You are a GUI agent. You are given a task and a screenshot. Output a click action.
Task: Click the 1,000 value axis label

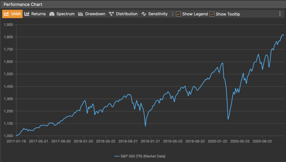(x=9, y=136)
